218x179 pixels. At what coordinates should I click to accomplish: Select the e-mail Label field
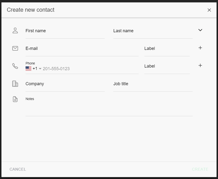click(x=167, y=49)
